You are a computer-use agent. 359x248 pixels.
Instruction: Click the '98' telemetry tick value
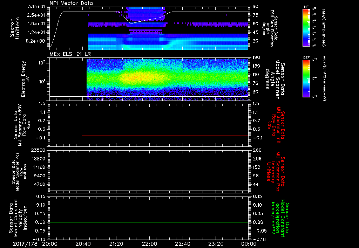pos(256,176)
